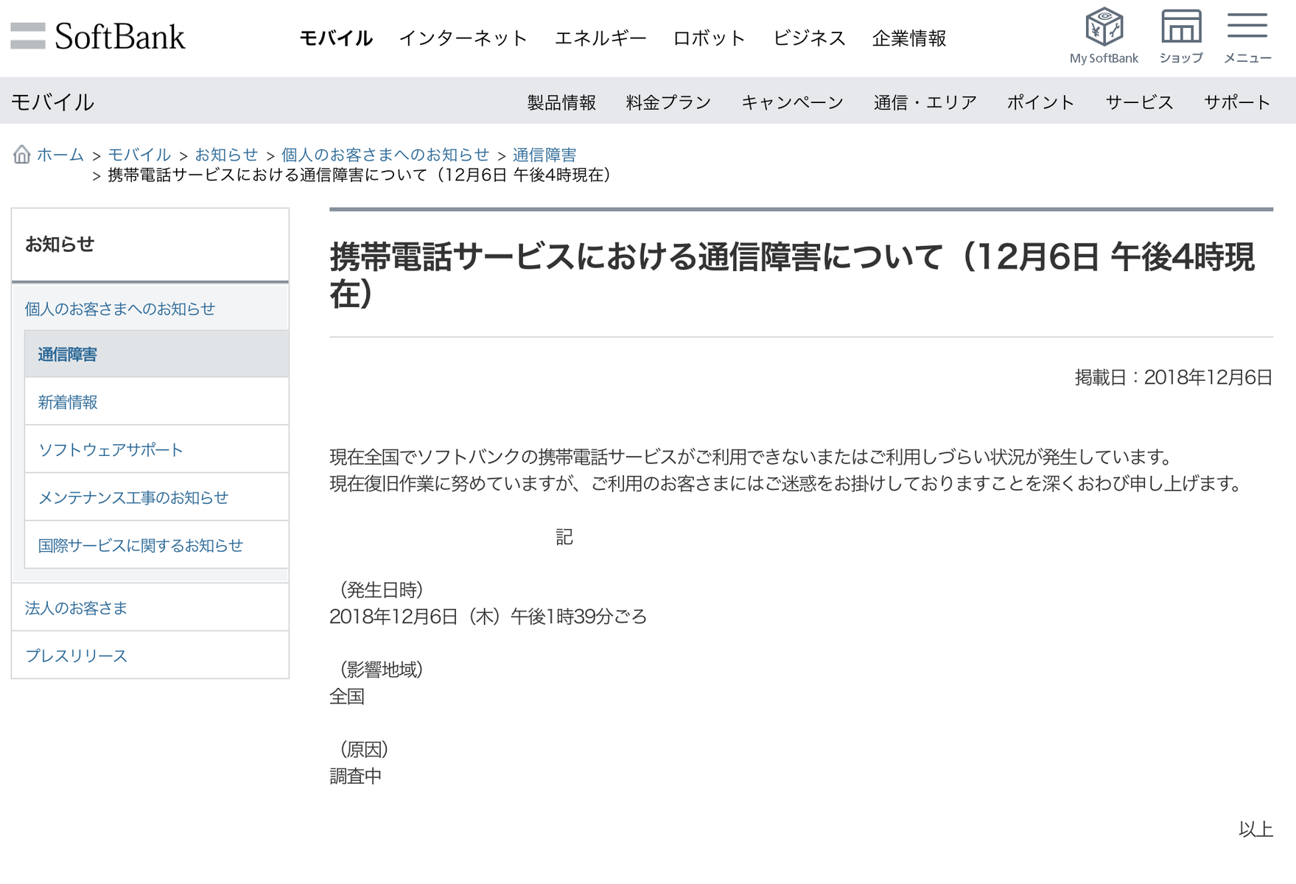Screen dimensions: 1296x884
Task: Go to ホーム breadcrumb link
Action: pyautogui.click(x=60, y=155)
